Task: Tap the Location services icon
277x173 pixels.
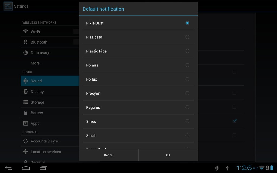Action: tap(25, 152)
